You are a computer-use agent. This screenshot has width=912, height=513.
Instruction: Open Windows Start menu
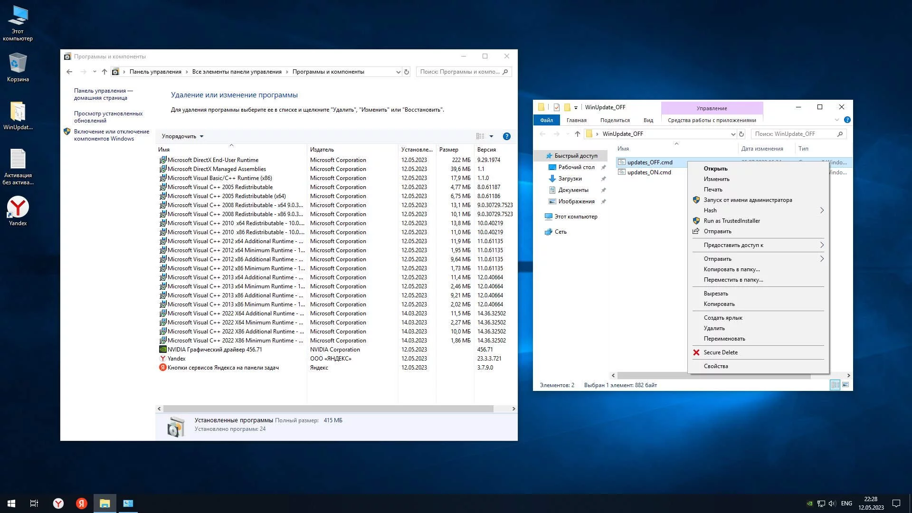[x=11, y=503]
